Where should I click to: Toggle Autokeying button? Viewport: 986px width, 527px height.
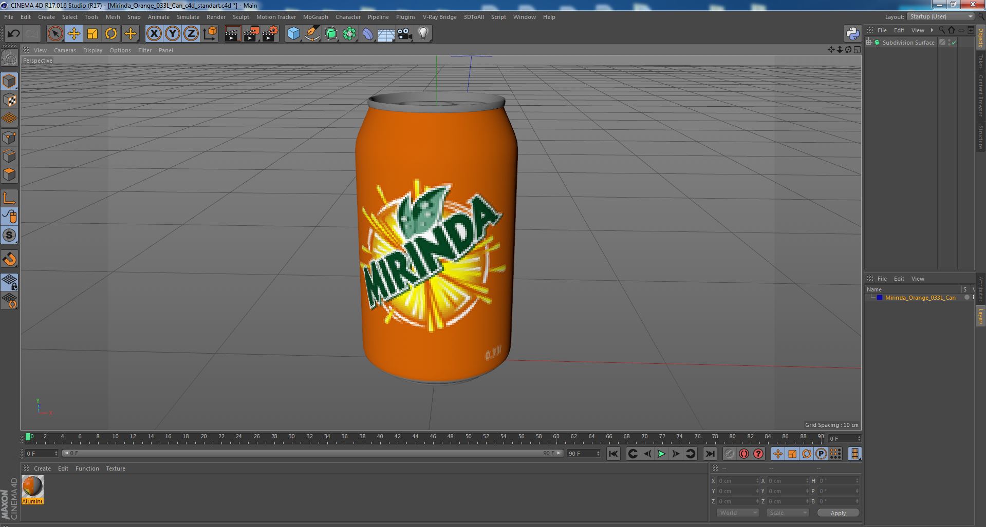743,454
